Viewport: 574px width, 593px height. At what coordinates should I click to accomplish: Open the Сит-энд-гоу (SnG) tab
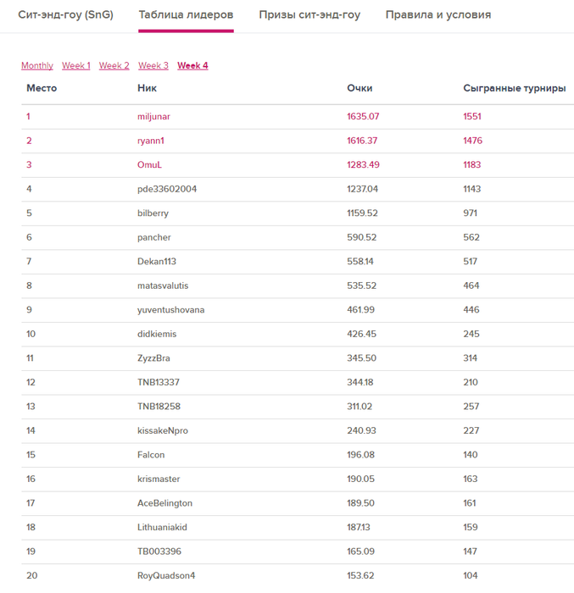pyautogui.click(x=65, y=15)
